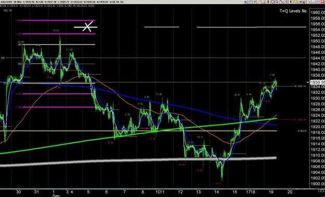Click the 1011 date label on axis

click(160, 192)
